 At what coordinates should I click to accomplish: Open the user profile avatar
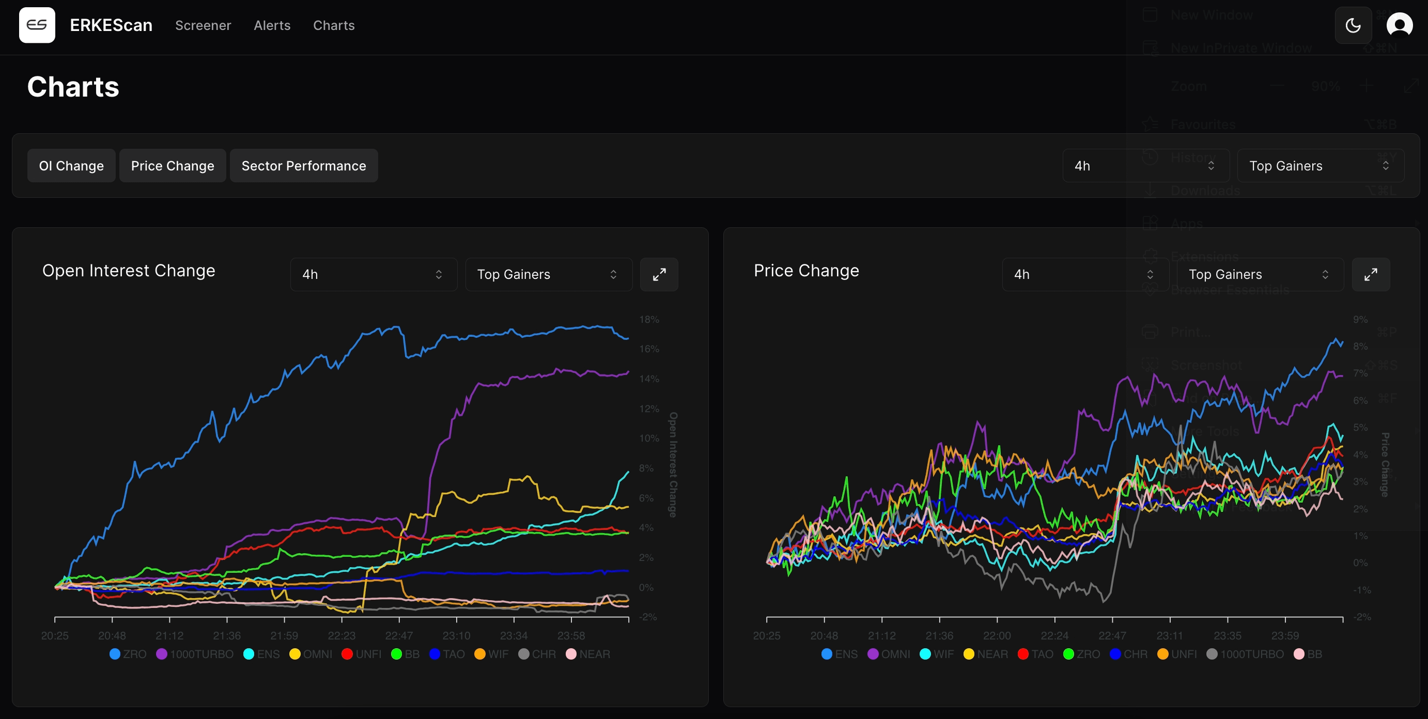(1400, 25)
